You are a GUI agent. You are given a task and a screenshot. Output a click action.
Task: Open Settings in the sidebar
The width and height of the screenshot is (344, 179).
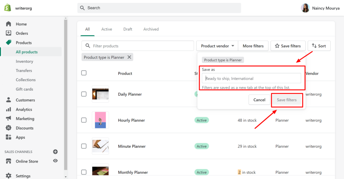tap(23, 176)
